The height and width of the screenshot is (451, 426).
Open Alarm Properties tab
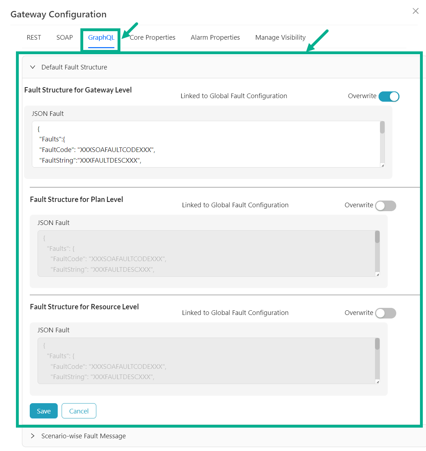click(x=215, y=38)
